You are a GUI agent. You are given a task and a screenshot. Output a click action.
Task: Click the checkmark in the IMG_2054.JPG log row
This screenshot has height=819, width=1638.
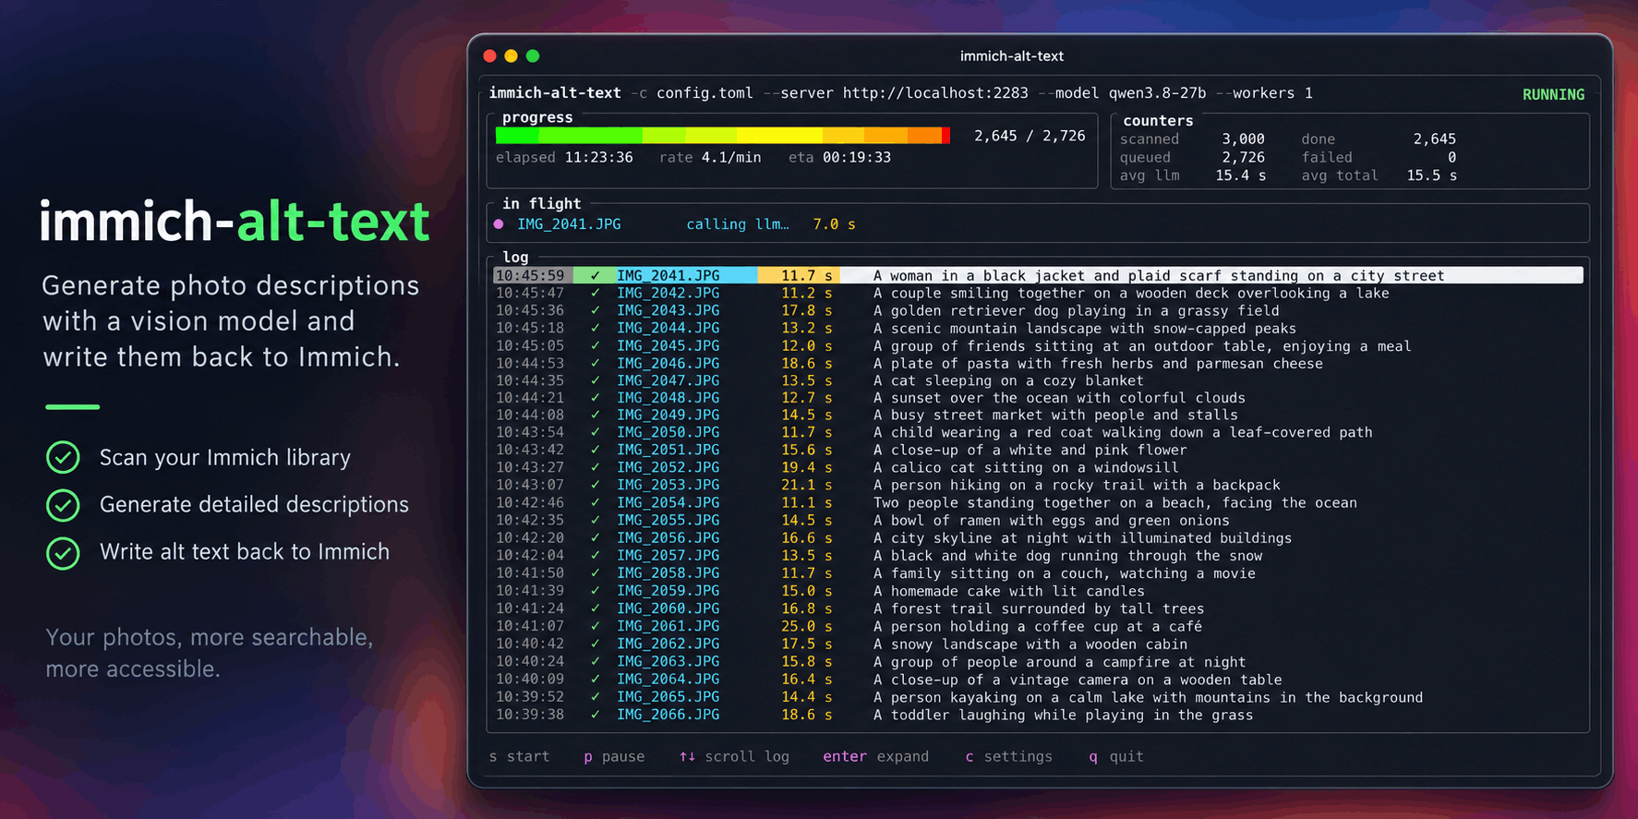[596, 503]
